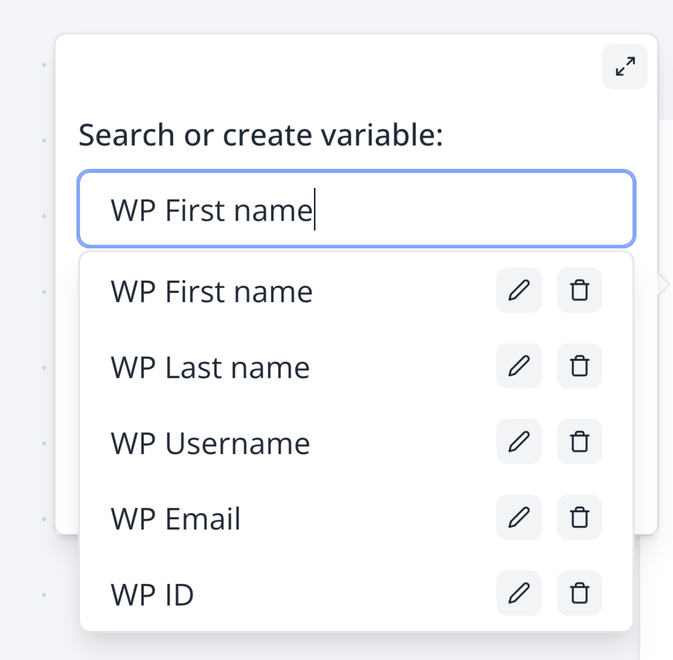This screenshot has width=673, height=660.
Task: Click the edit pencil icon for WP First name
Action: (x=519, y=290)
